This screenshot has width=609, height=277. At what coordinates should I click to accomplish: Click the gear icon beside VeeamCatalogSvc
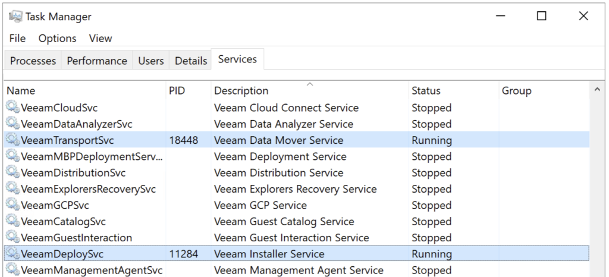point(13,221)
